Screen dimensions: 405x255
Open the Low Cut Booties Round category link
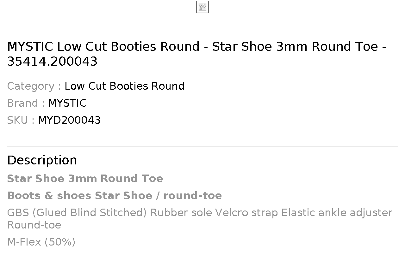[x=124, y=86]
